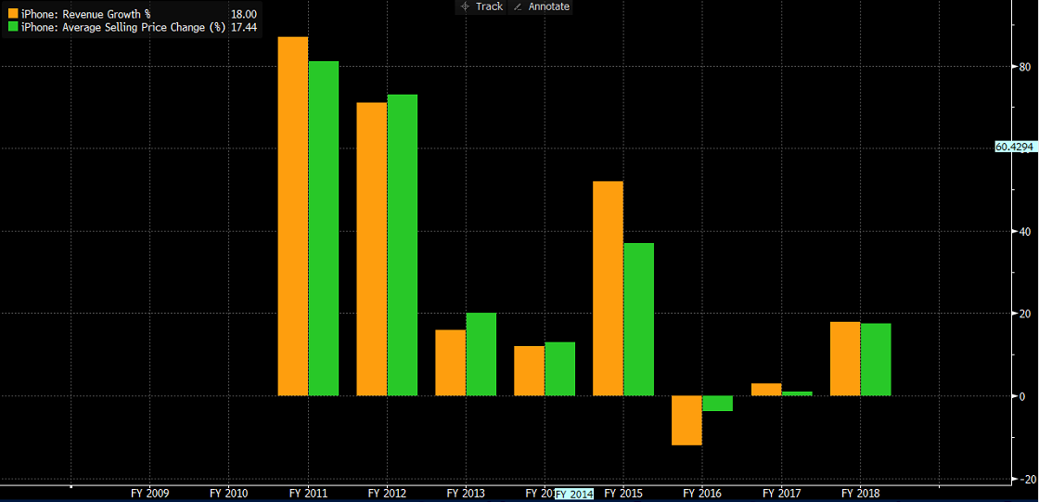Click the FY 2012 orange revenue growth bar
This screenshot has height=502, width=1039.
[x=372, y=250]
